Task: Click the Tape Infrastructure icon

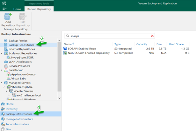Action: (3, 124)
